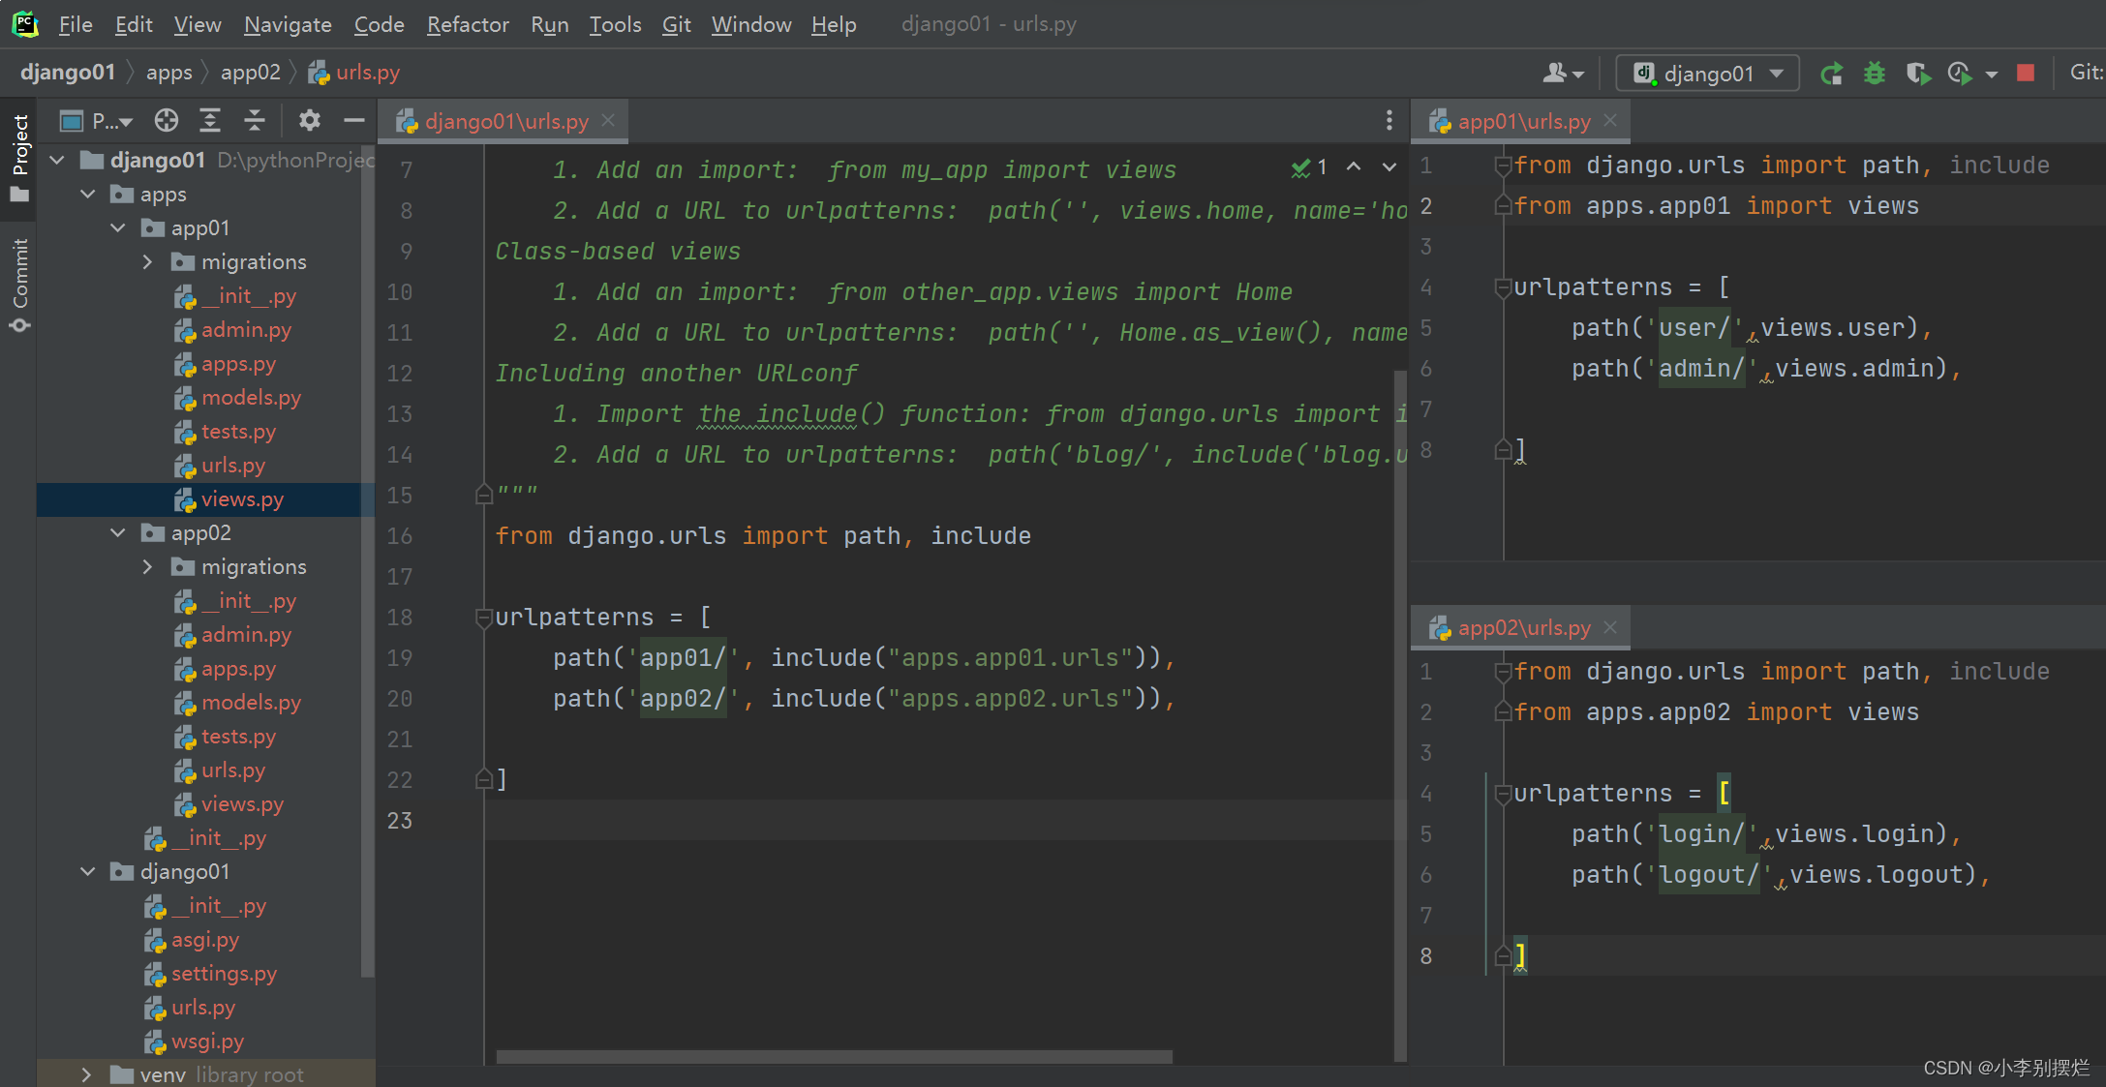Run with coverage shield icon

pyautogui.click(x=1917, y=74)
